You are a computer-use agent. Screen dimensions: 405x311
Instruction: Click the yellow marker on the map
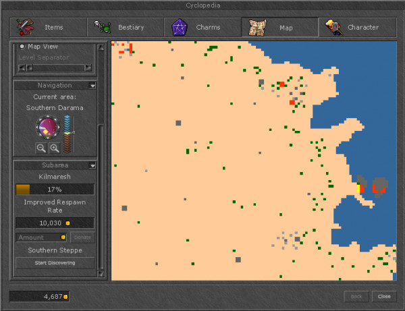pos(358,189)
